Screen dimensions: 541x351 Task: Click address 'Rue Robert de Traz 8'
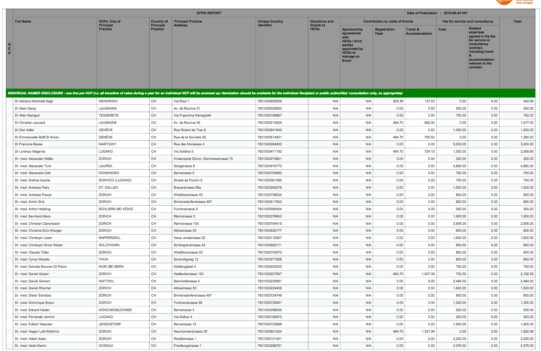click(190, 130)
